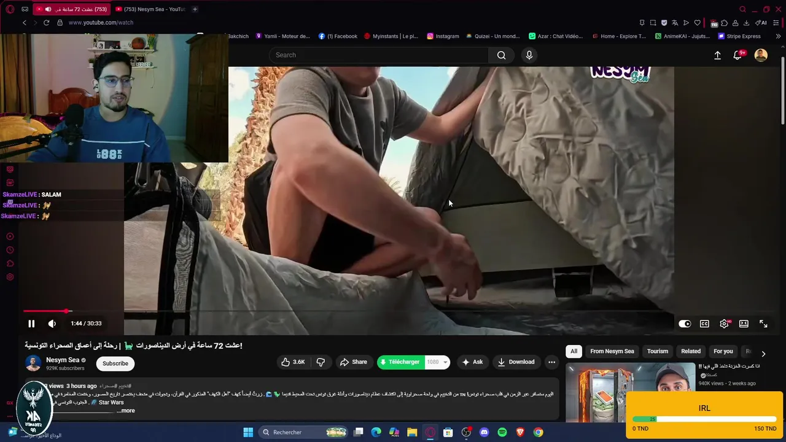The width and height of the screenshot is (786, 442).
Task: Mute the video volume
Action: [52, 324]
